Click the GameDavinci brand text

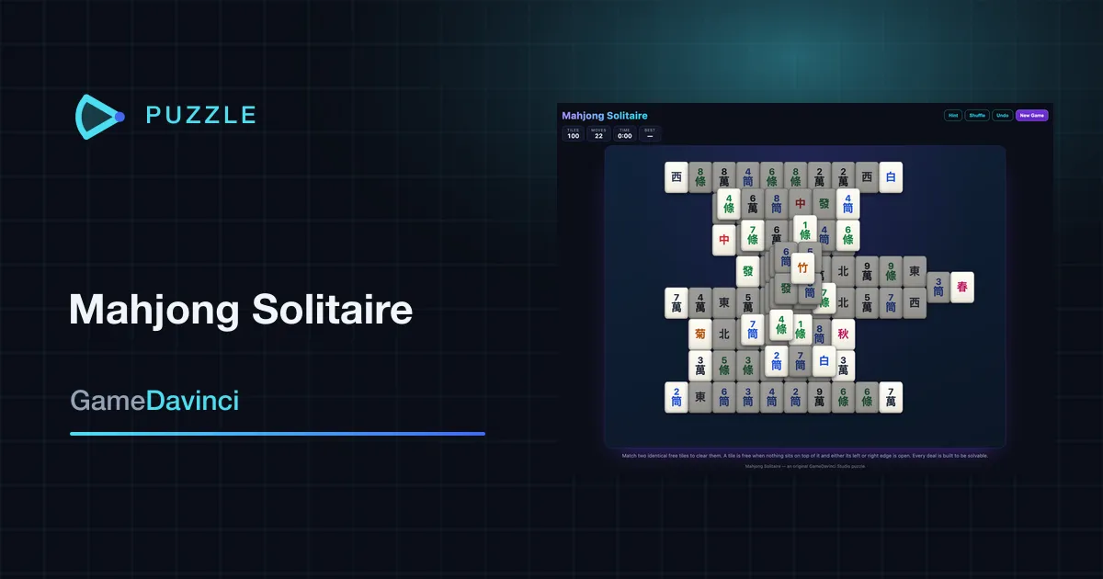click(x=154, y=402)
